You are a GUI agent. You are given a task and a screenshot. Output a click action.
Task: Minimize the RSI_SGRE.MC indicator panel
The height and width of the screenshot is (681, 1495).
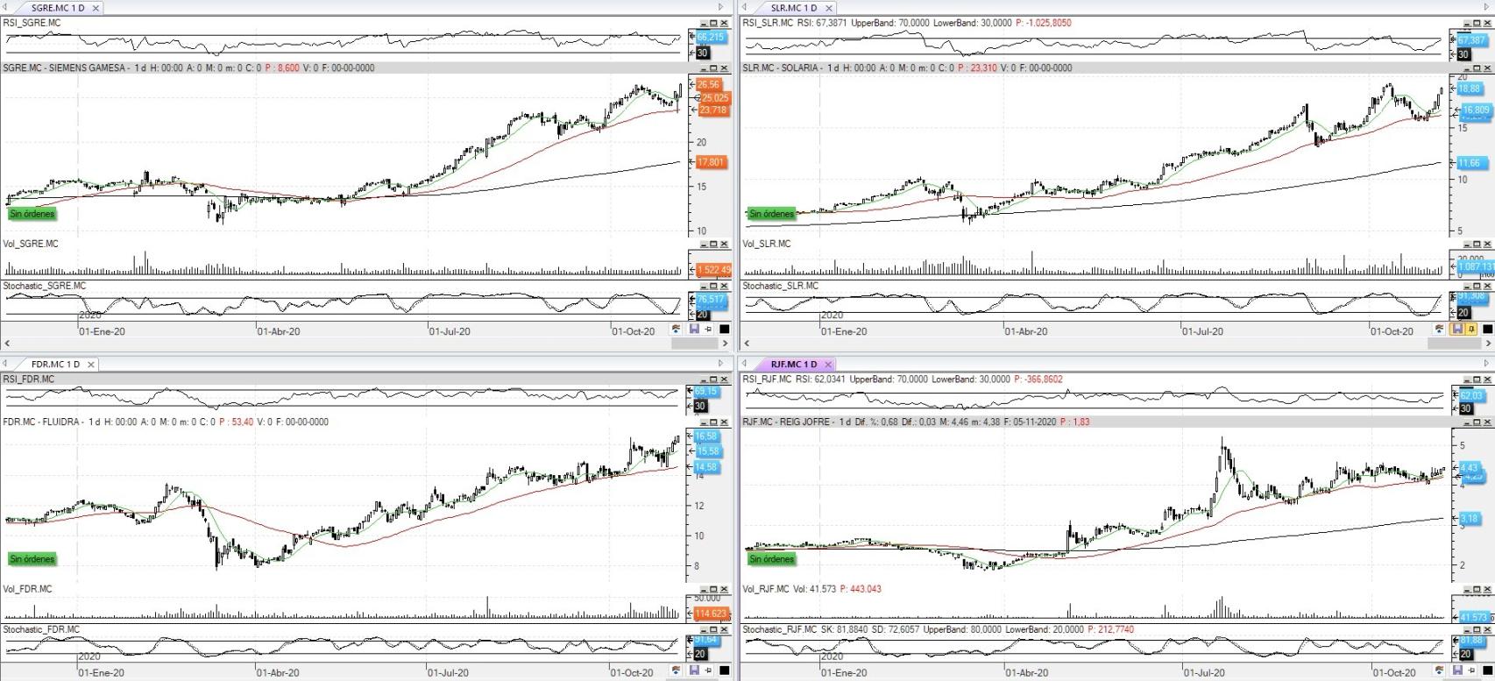(x=704, y=24)
